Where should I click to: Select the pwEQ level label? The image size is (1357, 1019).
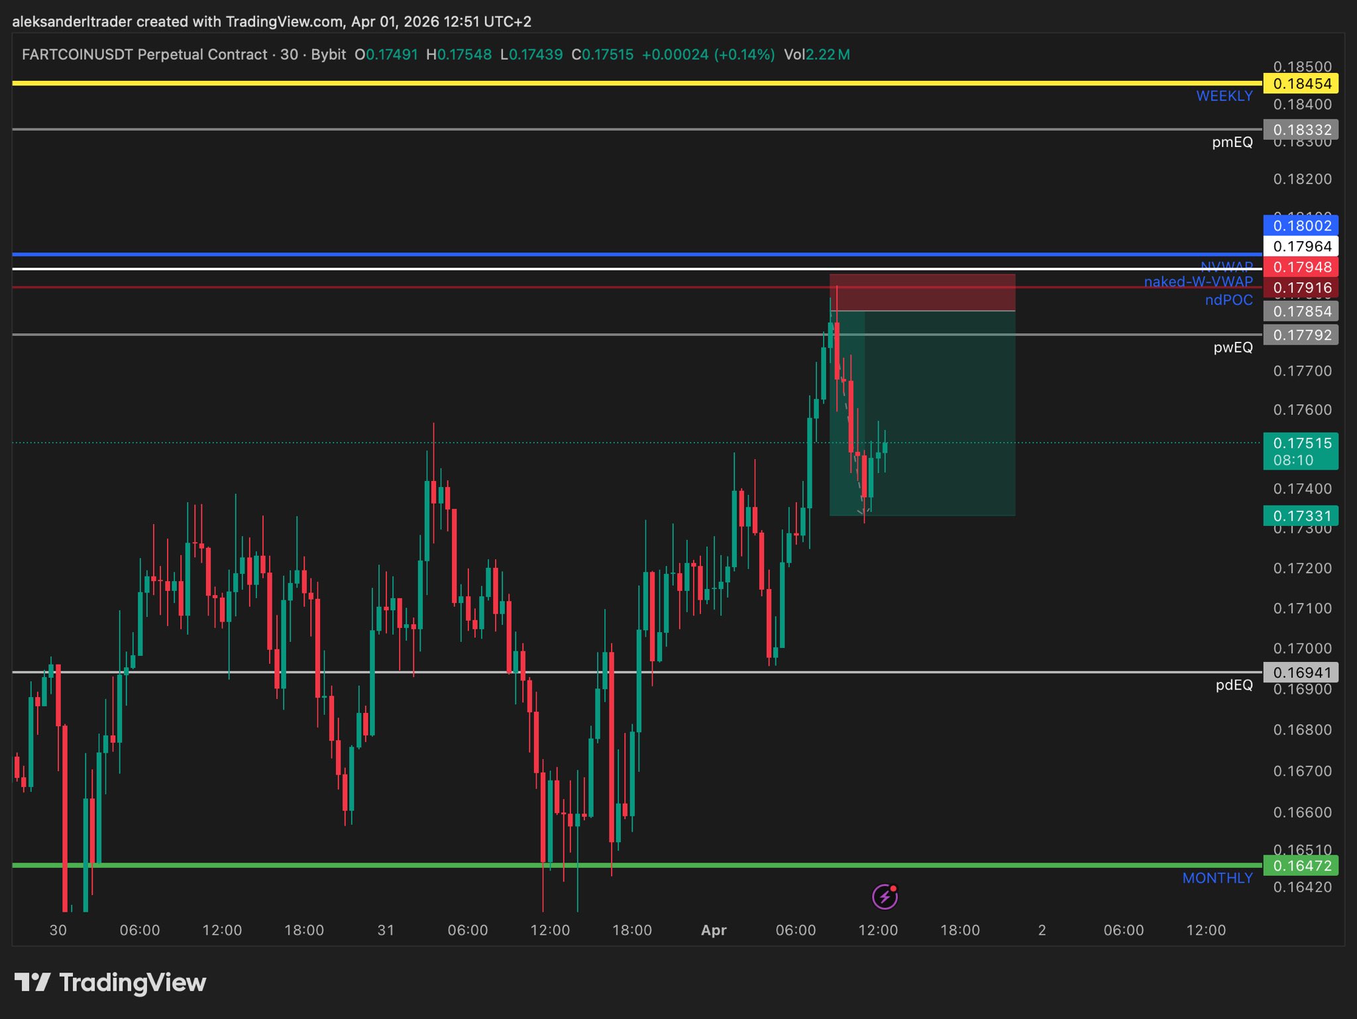coord(1232,347)
